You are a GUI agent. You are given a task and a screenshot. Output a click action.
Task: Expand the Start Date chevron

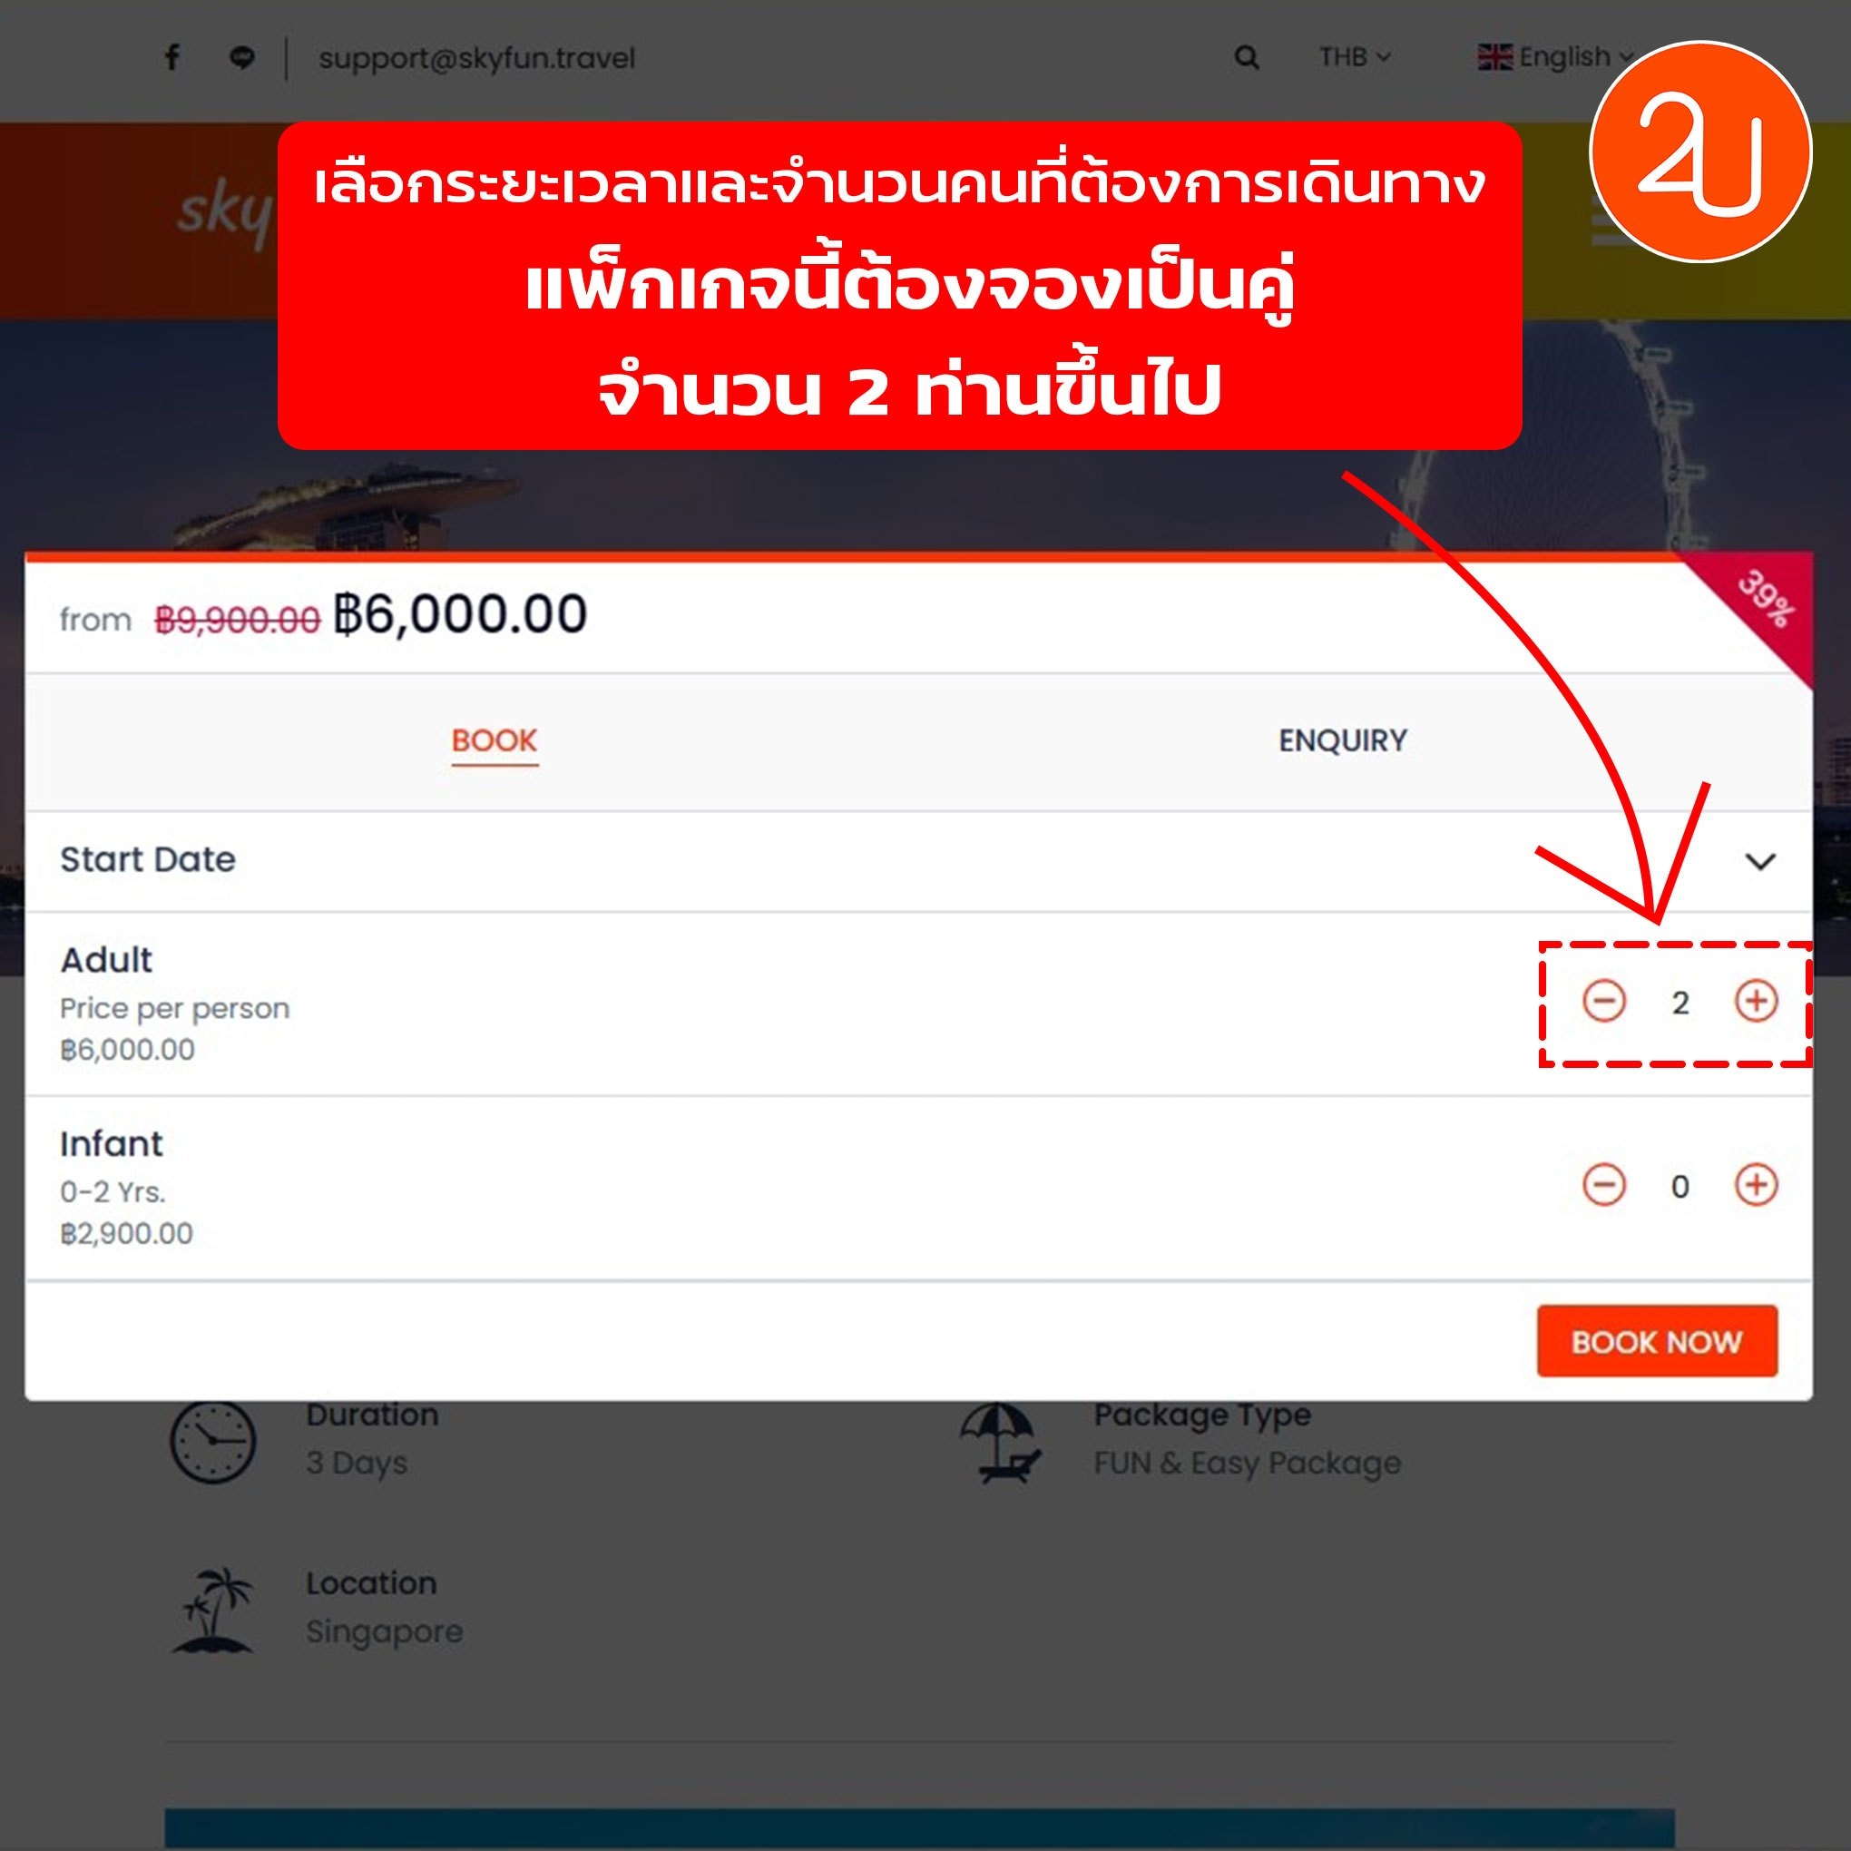1760,861
